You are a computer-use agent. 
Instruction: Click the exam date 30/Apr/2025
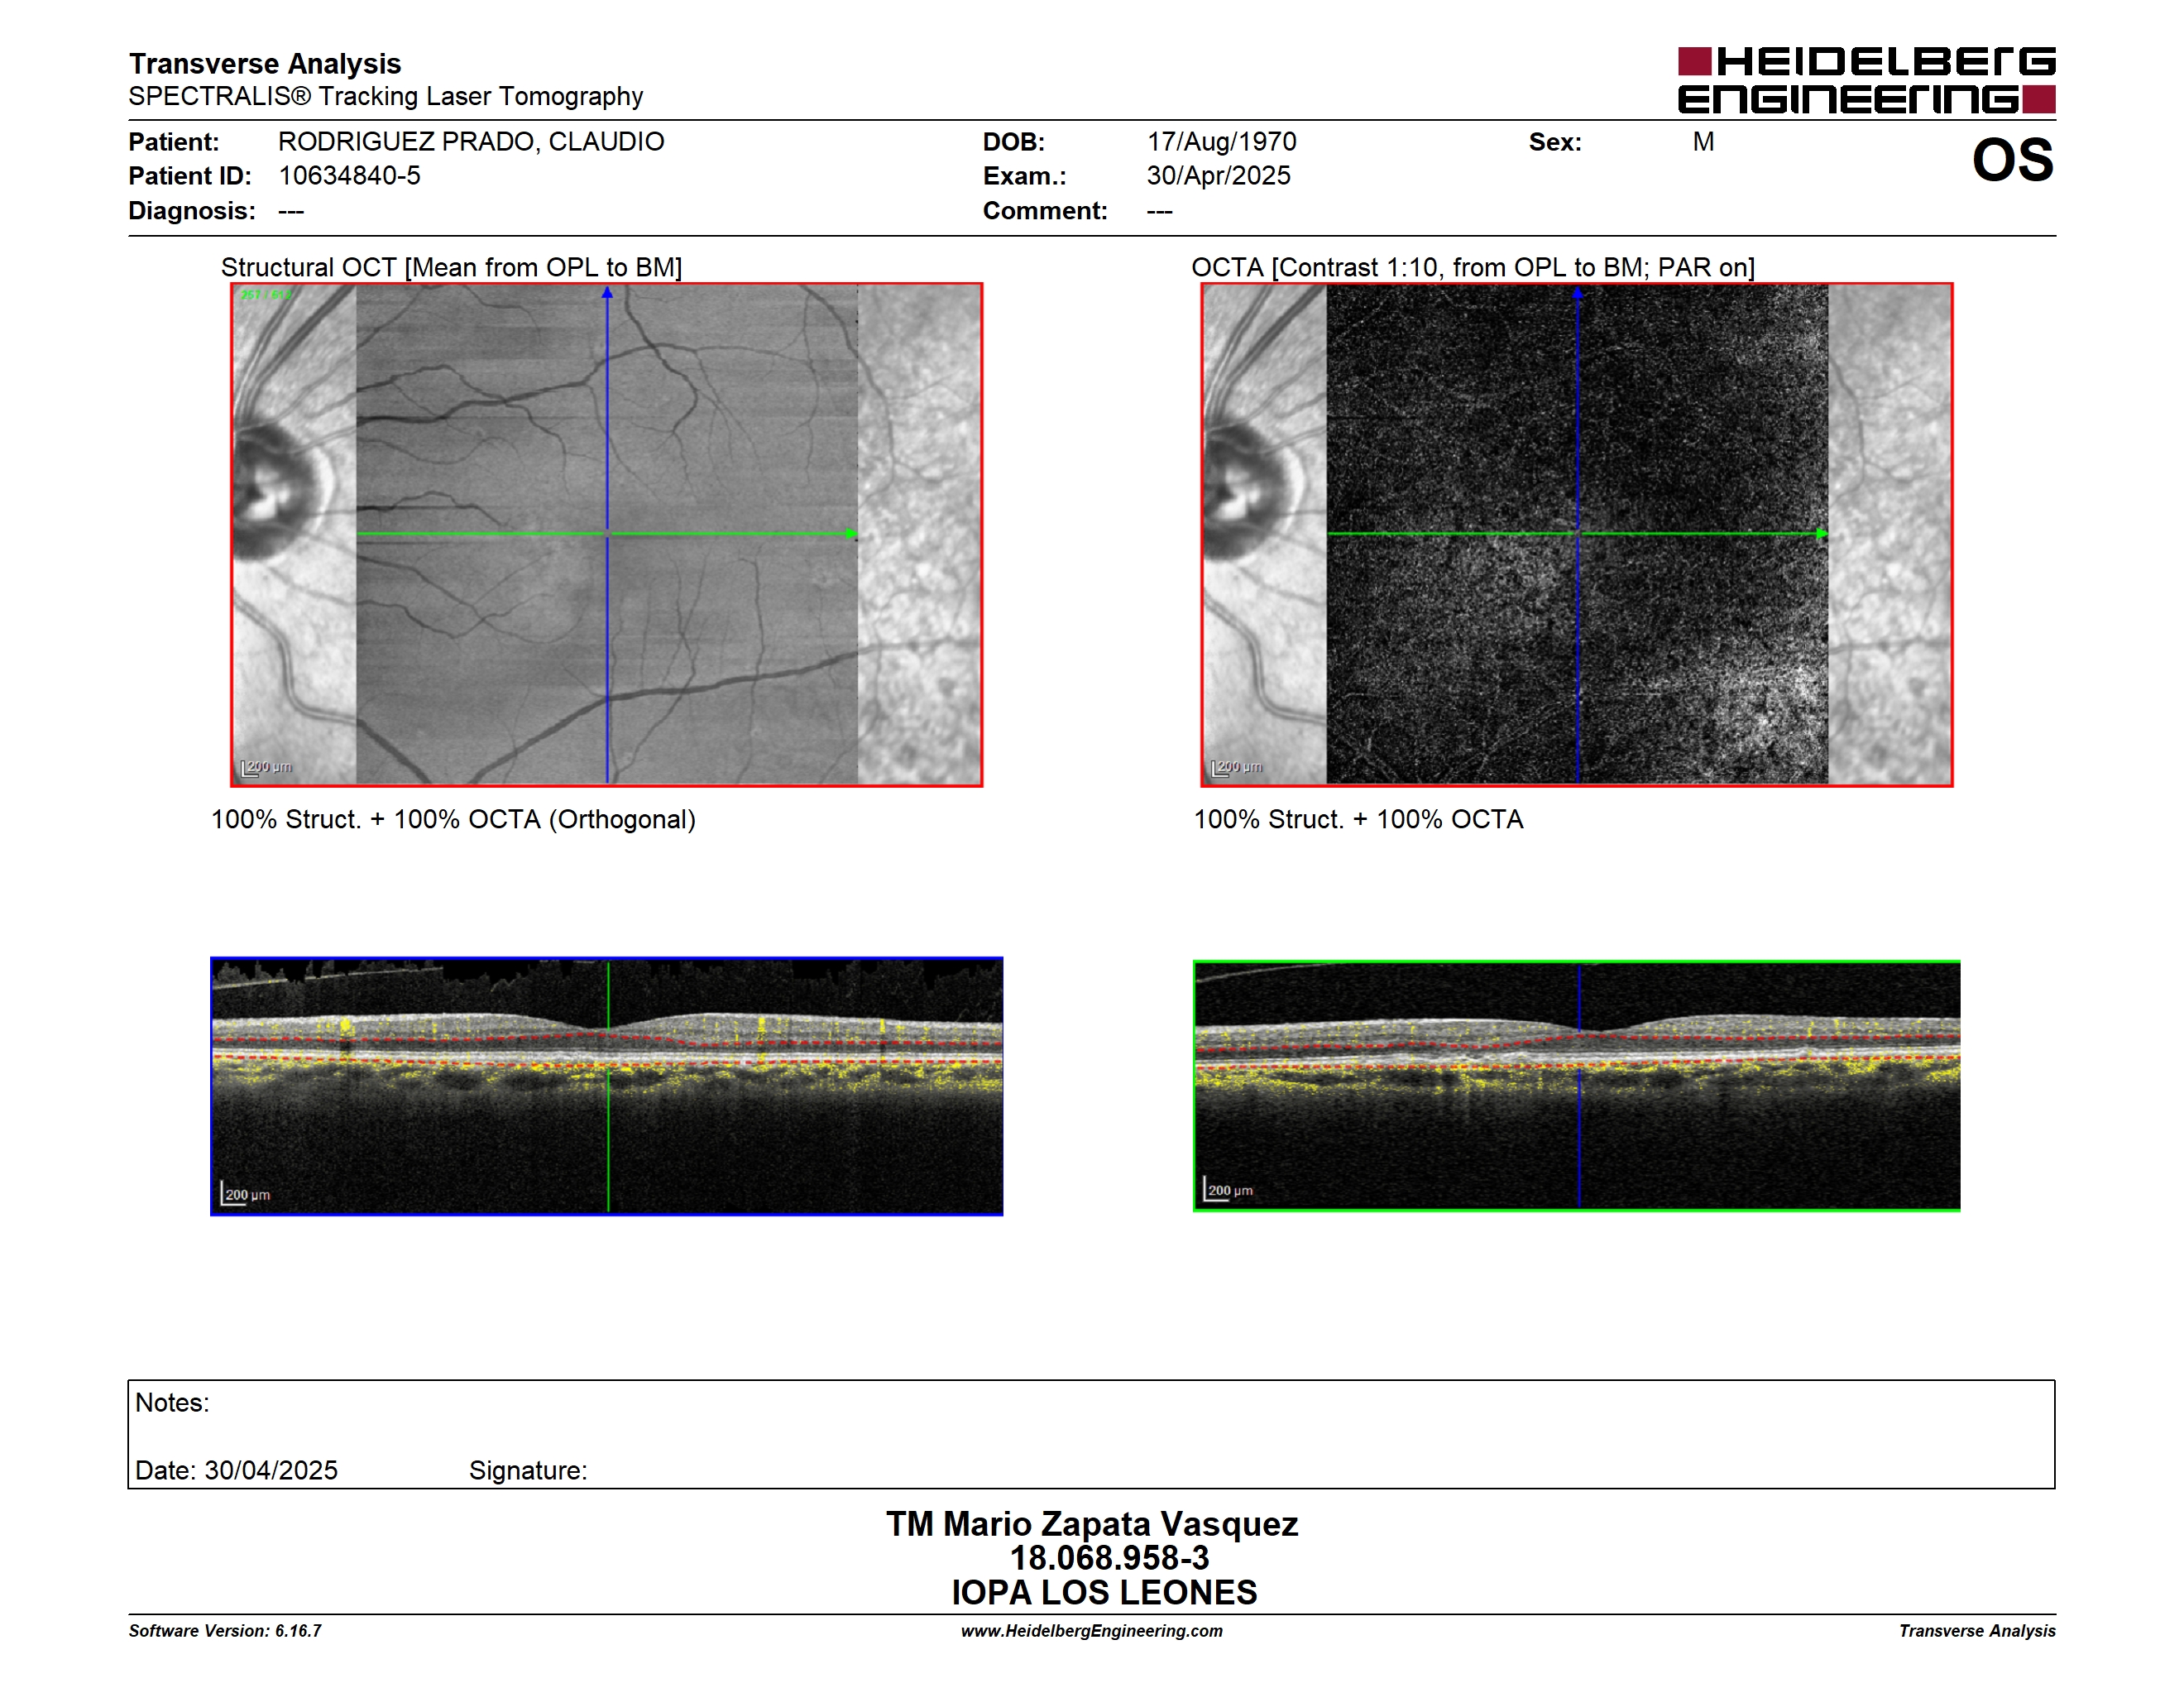[1218, 176]
